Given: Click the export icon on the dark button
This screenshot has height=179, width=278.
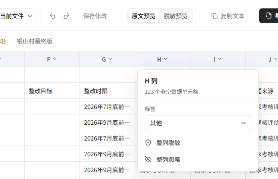Looking at the screenshot, I should click(x=269, y=16).
